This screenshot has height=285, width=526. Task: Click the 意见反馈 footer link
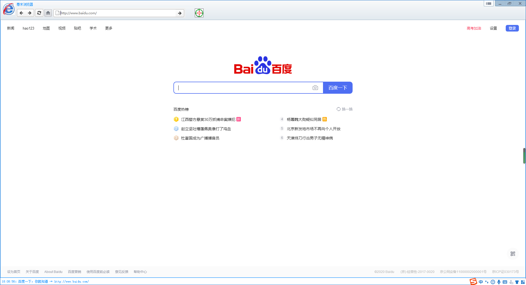click(122, 272)
